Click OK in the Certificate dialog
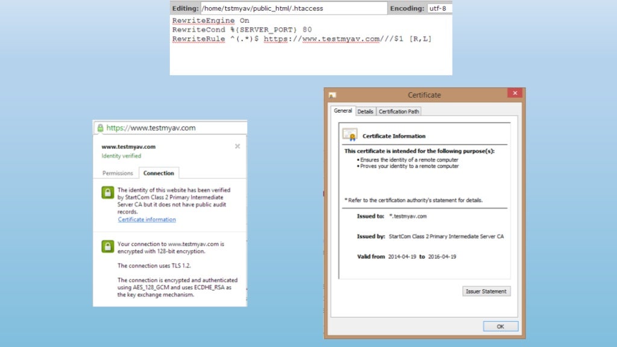 (x=501, y=327)
